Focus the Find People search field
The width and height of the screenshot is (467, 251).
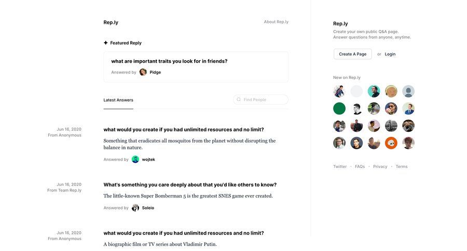[x=264, y=100]
